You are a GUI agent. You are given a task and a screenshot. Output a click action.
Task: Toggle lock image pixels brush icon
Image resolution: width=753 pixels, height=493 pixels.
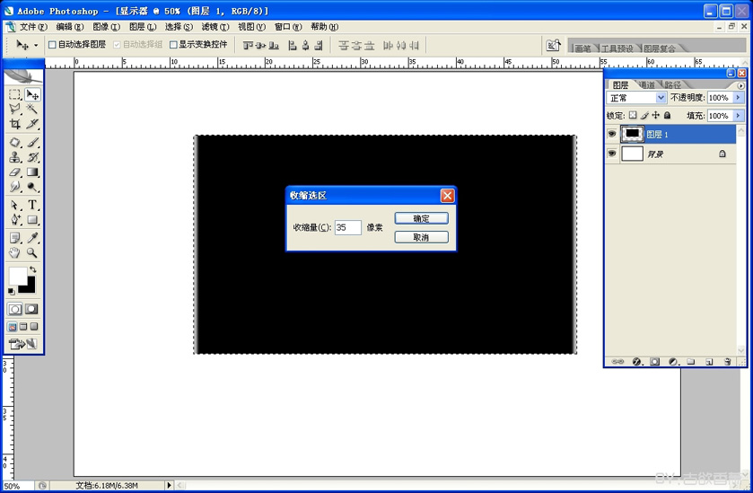pyautogui.click(x=644, y=115)
